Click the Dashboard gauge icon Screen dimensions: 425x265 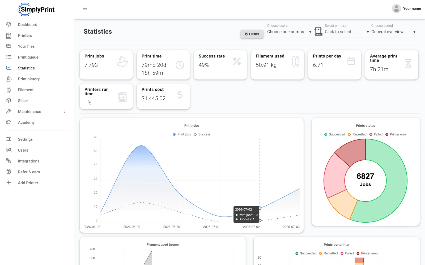[x=9, y=24]
